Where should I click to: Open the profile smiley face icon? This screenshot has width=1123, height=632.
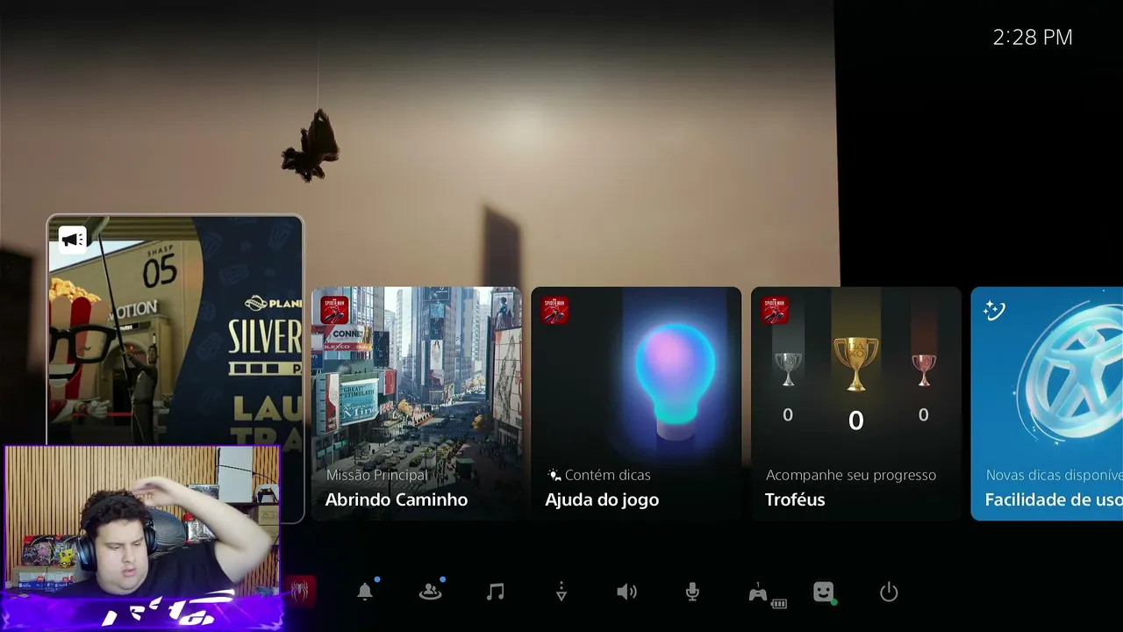point(823,592)
